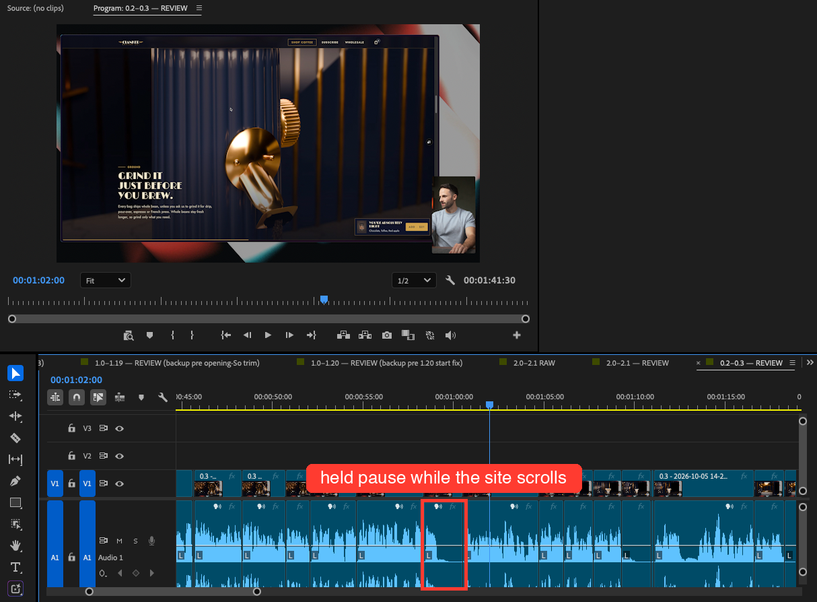817x602 pixels.
Task: Solo the Audio 1 track
Action: (x=135, y=541)
